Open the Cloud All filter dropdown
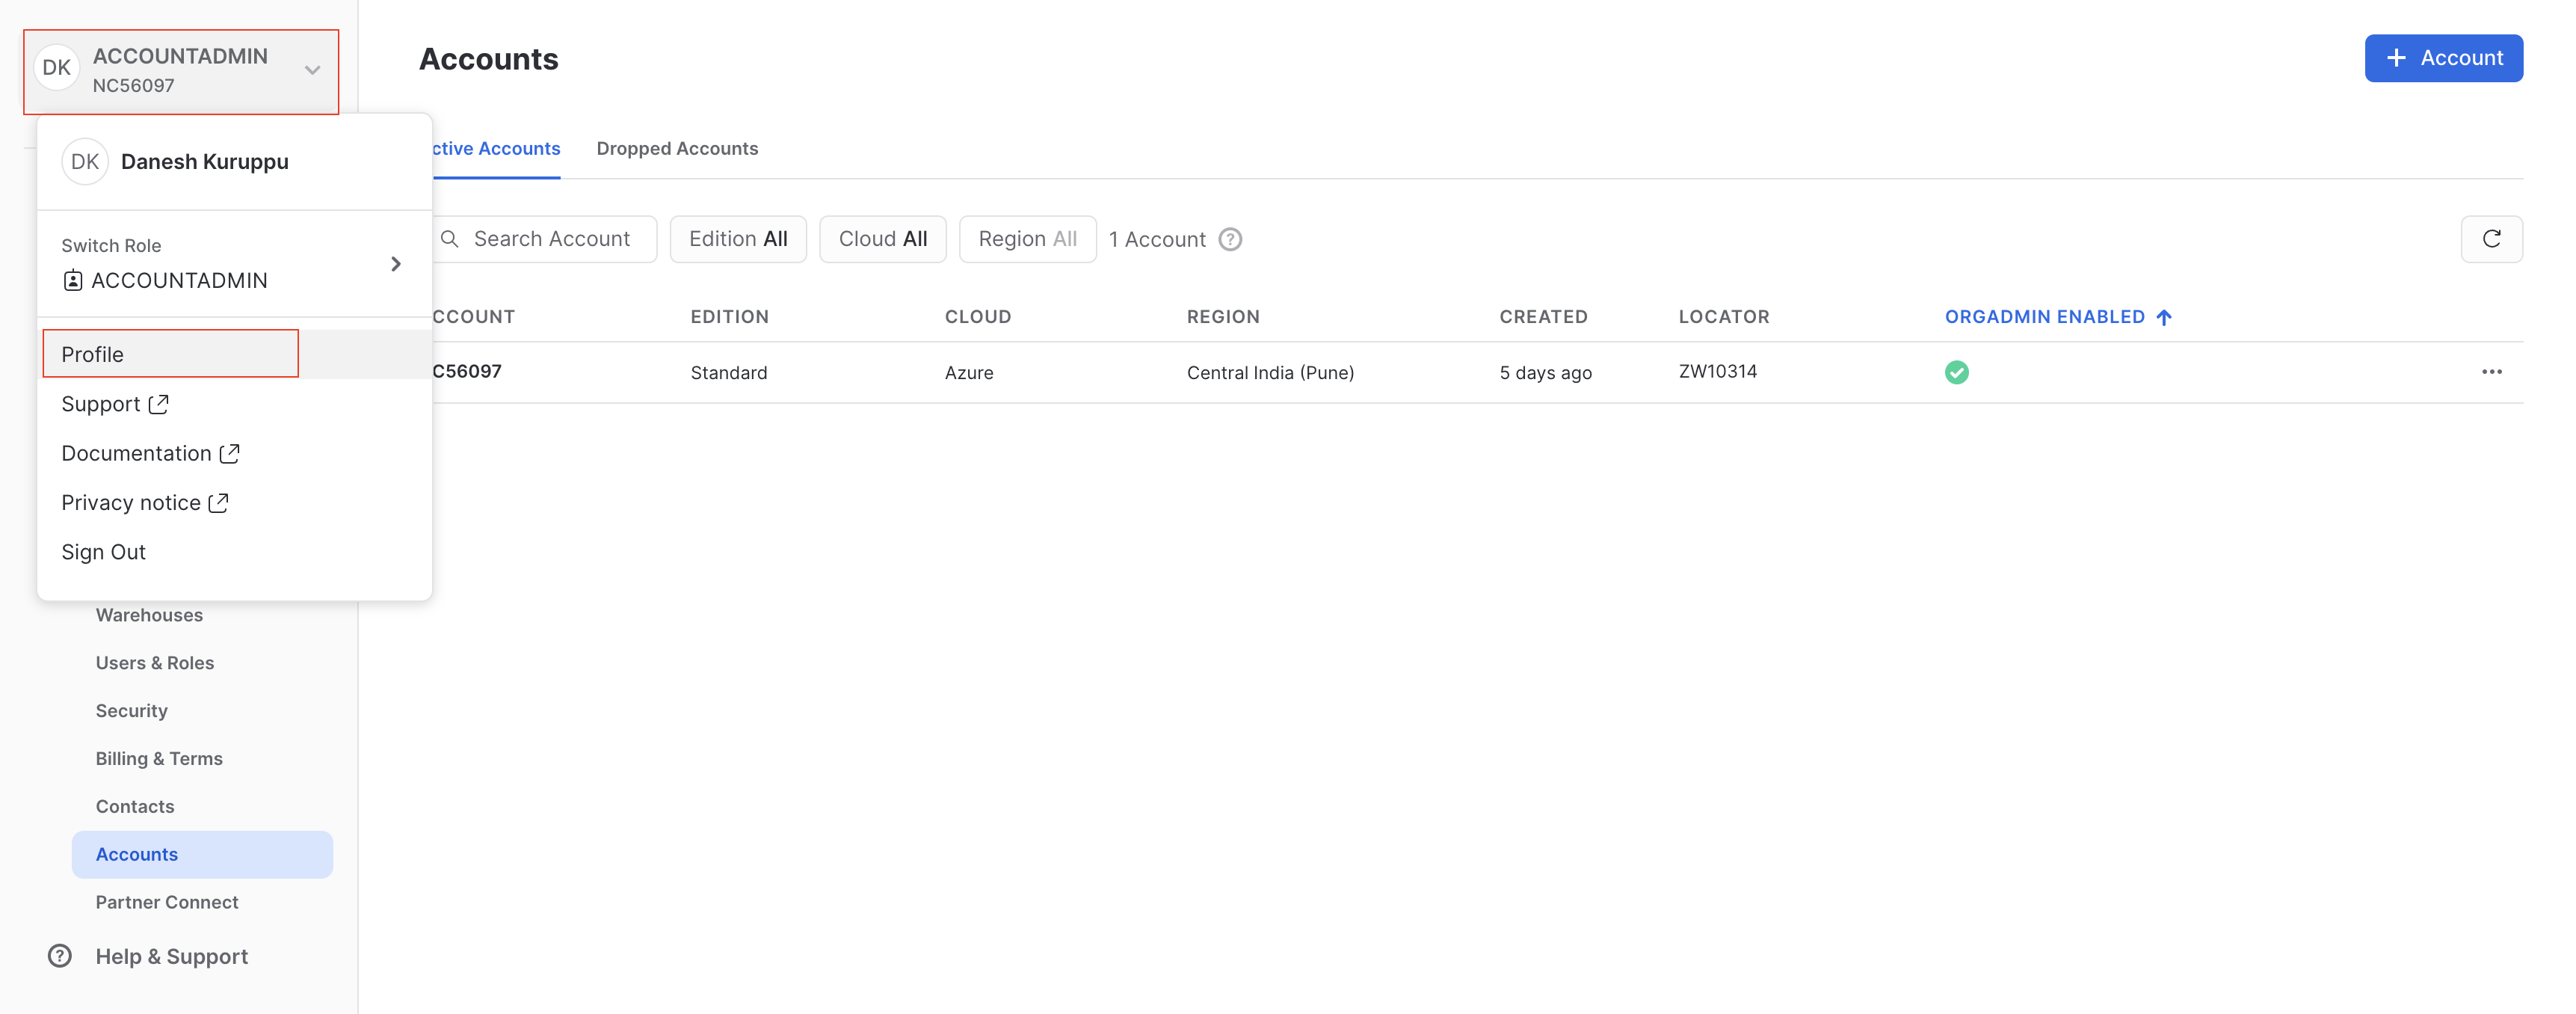2576x1014 pixels. 882,239
